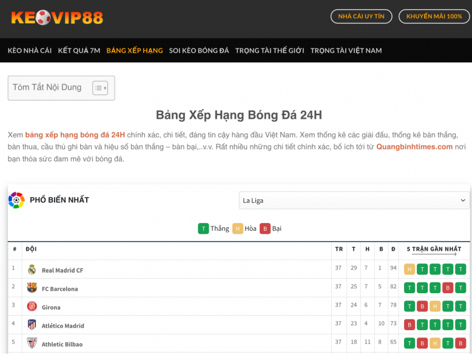Viewport: 472px width, 355px height.
Task: Click the yellow H Hòa legend swatch
Action: click(238, 228)
